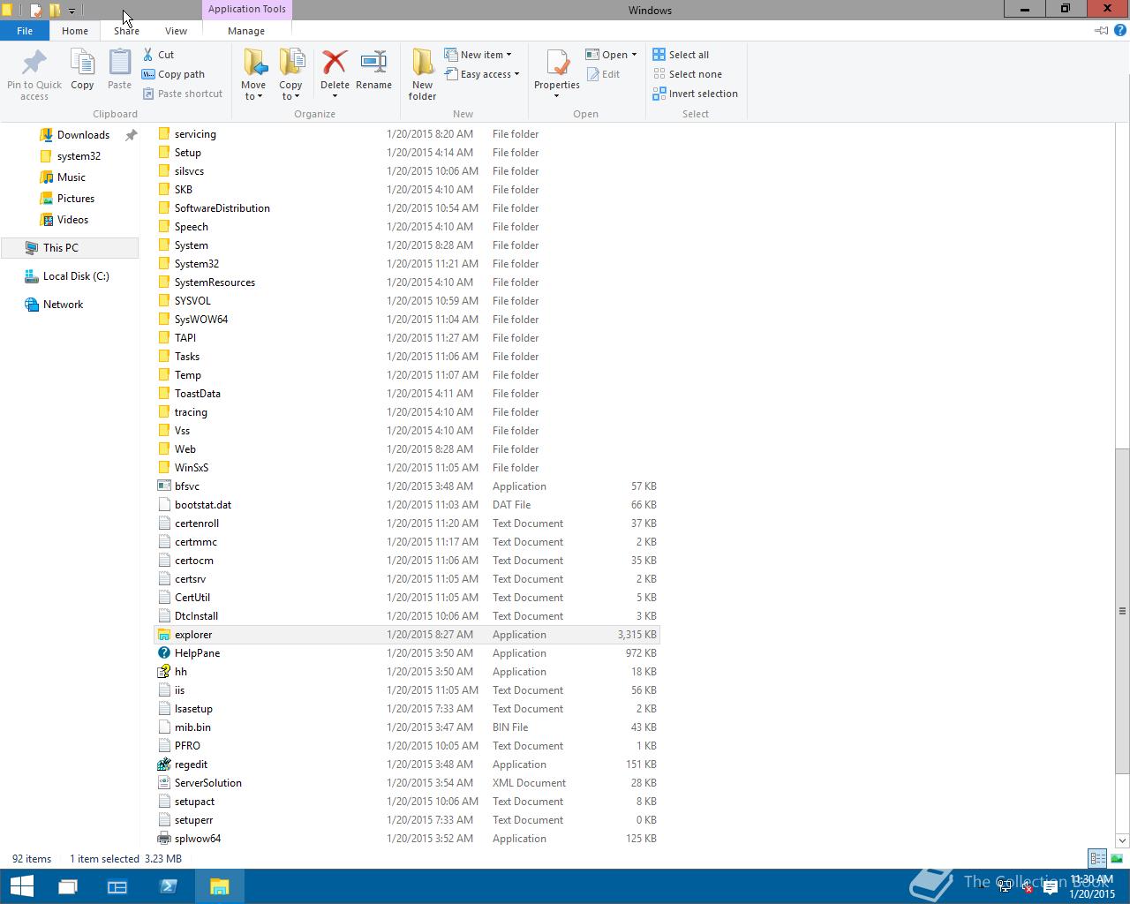The width and height of the screenshot is (1130, 904).
Task: Click the taskbar clock and date
Action: (x=1092, y=886)
